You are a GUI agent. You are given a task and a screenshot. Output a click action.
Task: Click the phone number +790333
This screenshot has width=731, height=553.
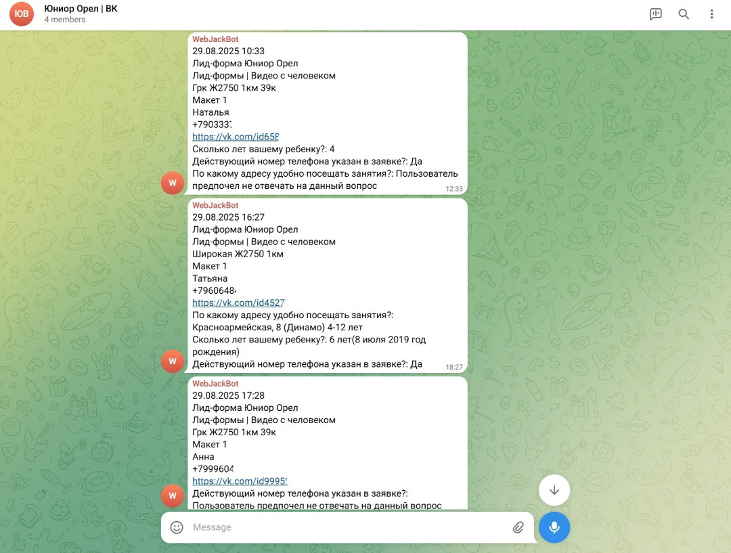click(x=212, y=125)
